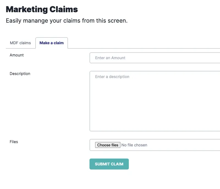Viewport: 220px width, 189px height.
Task: Switch to the MDF claims tab
Action: click(20, 43)
